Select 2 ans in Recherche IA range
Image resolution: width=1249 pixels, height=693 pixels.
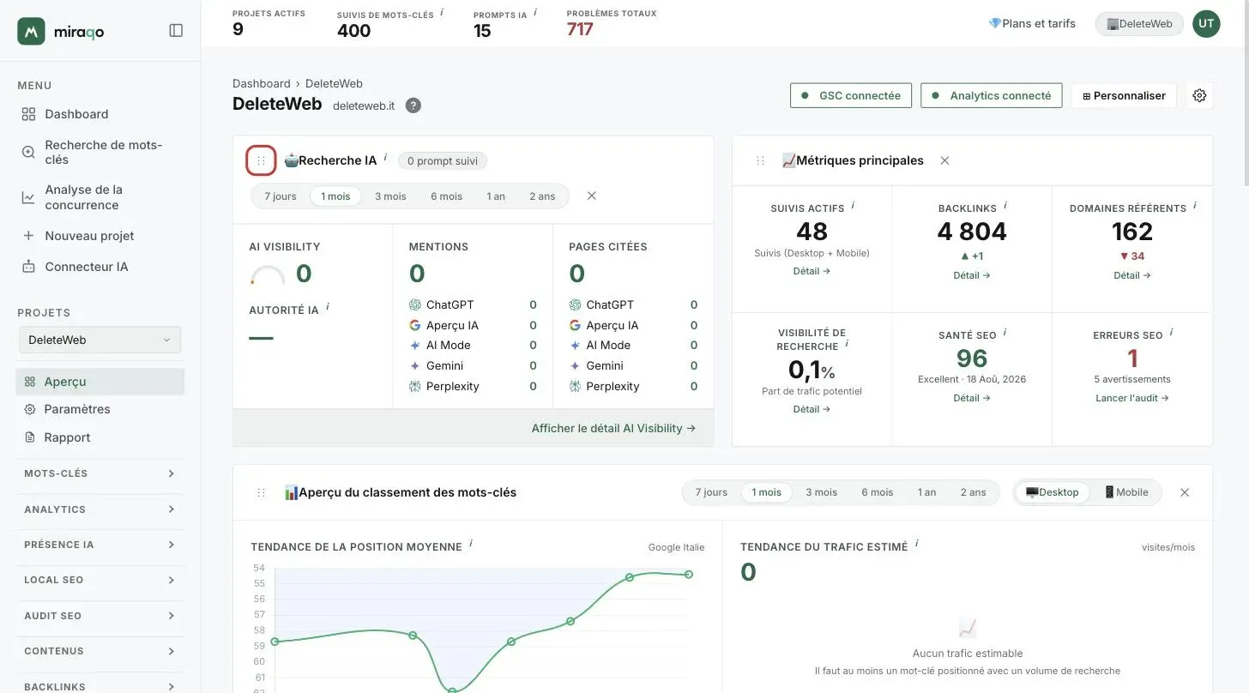[542, 196]
